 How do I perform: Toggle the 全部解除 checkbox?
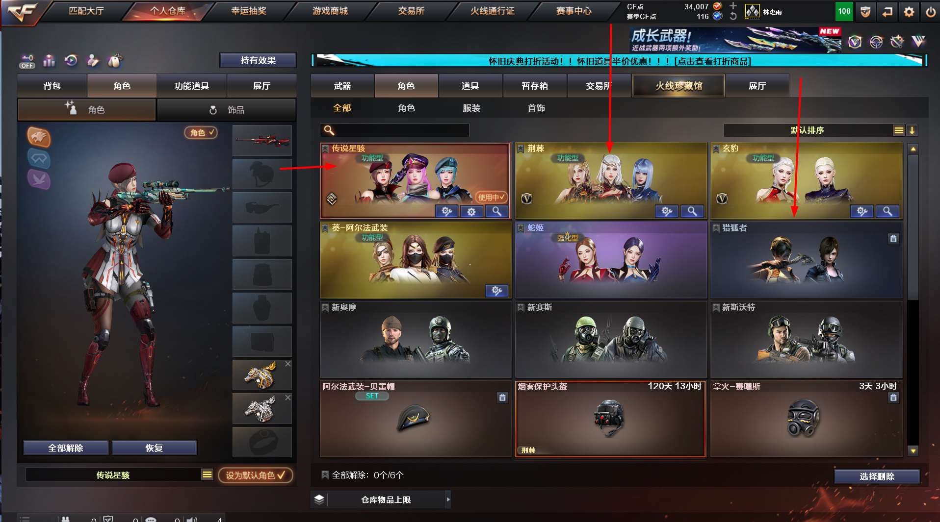[x=325, y=474]
